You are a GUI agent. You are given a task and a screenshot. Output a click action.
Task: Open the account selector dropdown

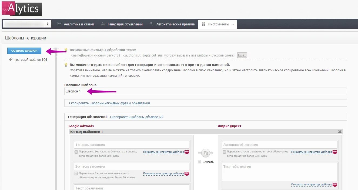27,24
